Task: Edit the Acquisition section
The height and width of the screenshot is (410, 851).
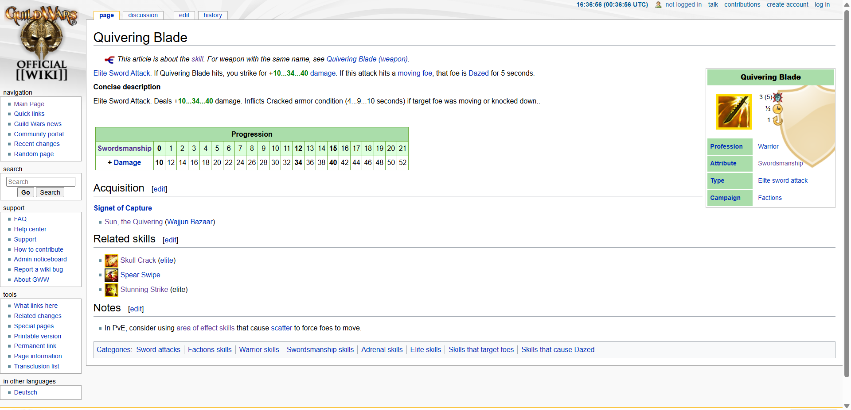Action: 159,189
